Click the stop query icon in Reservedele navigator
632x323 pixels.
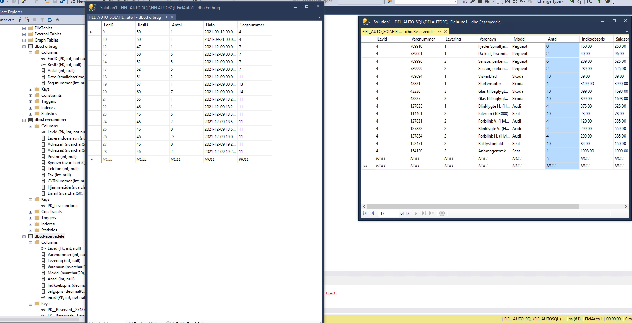coord(442,213)
